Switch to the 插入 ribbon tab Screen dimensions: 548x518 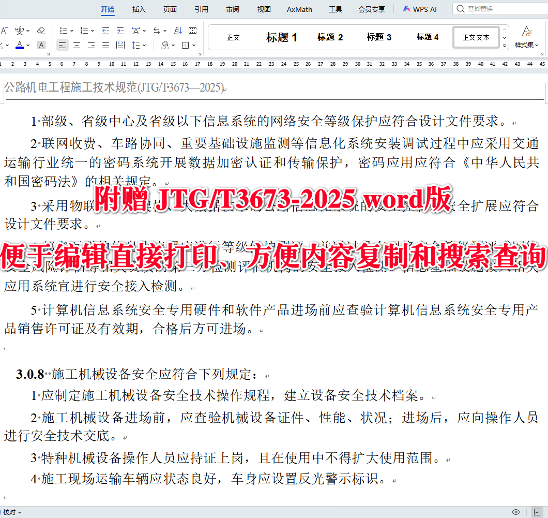[x=139, y=9]
